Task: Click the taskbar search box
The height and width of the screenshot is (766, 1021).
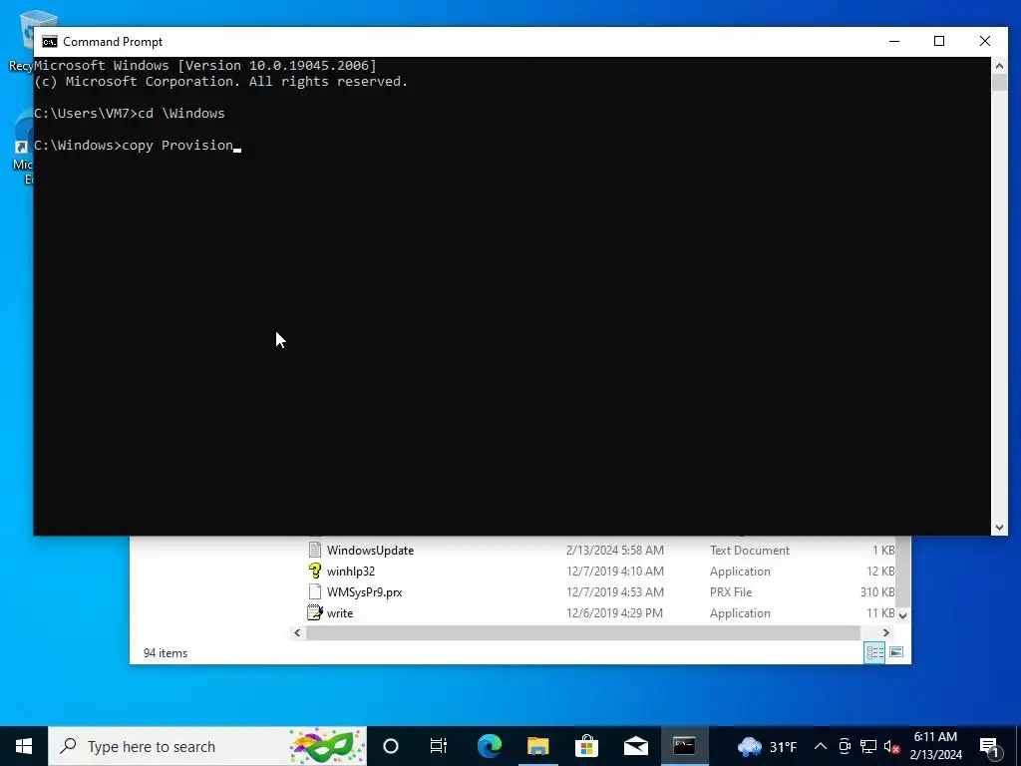Action: 207,746
